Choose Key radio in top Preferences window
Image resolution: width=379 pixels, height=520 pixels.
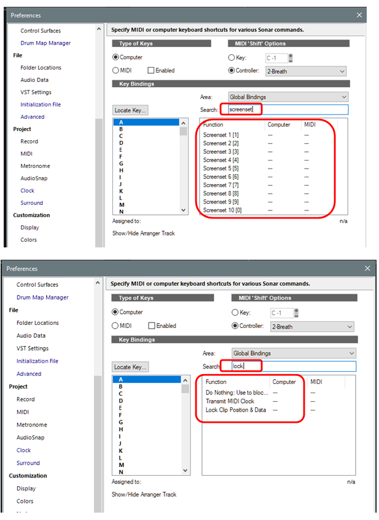click(x=232, y=58)
